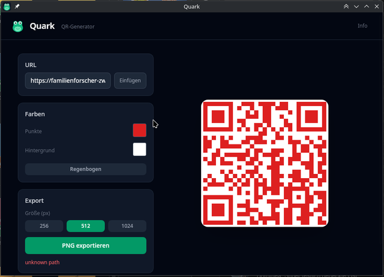Click the 'Größe (px)' label
Viewport: 384px width, 277px height.
pyautogui.click(x=37, y=213)
